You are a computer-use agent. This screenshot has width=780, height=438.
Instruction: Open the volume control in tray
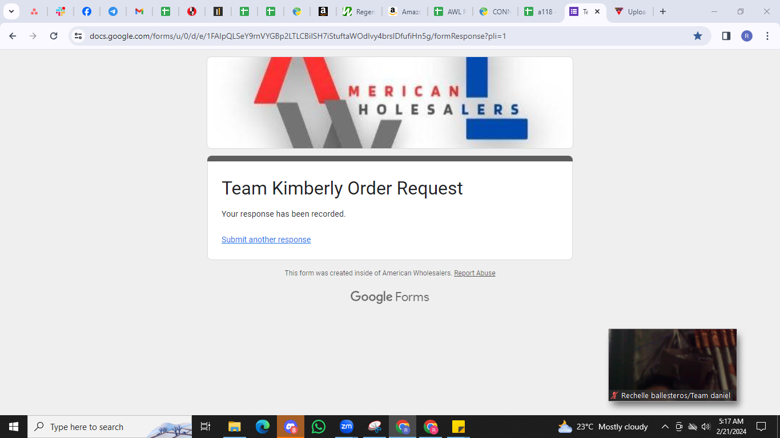pos(706,427)
